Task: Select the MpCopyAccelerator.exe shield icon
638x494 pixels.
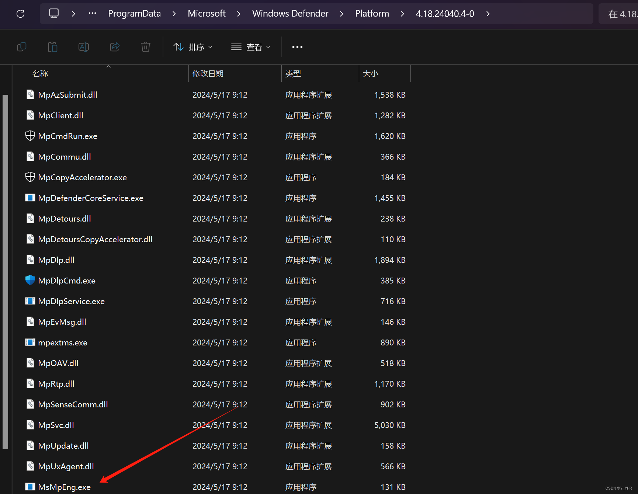Action: pyautogui.click(x=30, y=177)
